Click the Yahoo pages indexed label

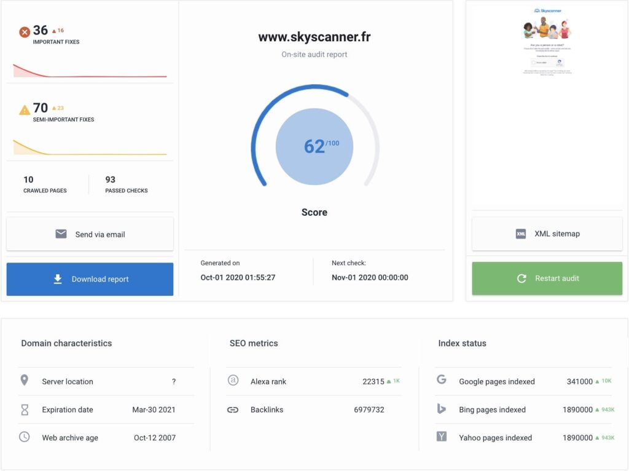(x=496, y=438)
